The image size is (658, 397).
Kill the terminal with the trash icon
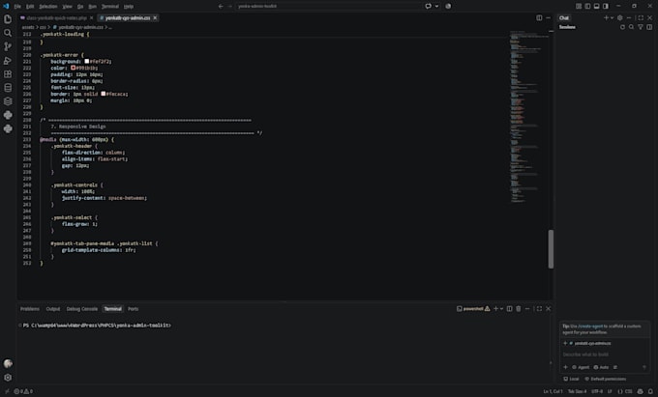519,309
